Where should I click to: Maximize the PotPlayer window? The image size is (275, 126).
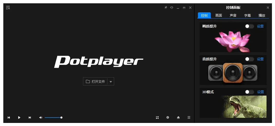[x=184, y=8]
